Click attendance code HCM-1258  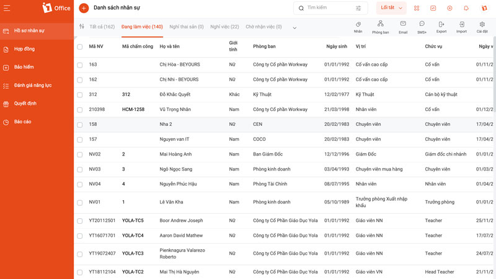tap(133, 110)
